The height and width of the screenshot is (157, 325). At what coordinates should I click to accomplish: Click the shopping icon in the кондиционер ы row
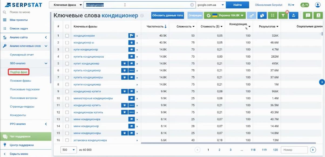coord(131,43)
